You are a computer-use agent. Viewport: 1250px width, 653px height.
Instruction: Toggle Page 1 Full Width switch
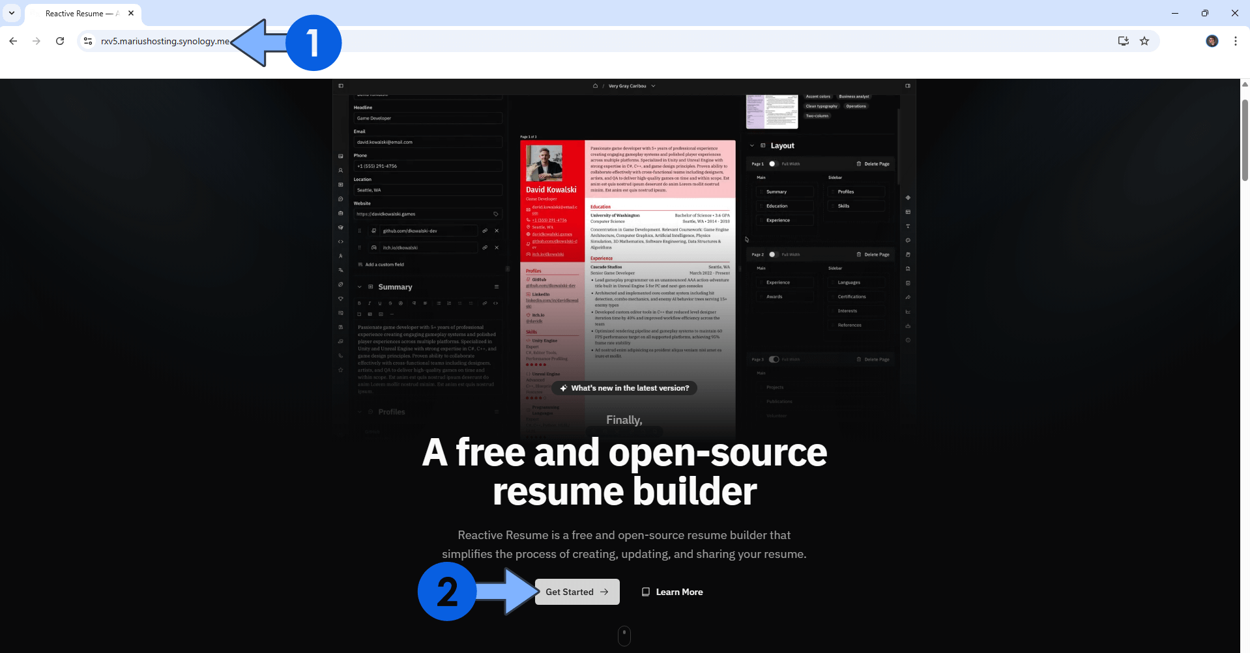[x=773, y=164]
